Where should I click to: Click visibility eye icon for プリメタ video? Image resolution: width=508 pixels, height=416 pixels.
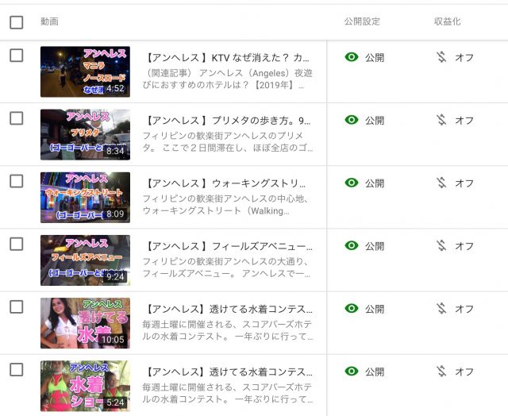pyautogui.click(x=352, y=120)
